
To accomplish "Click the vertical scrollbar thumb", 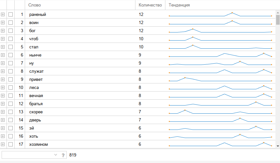I will coord(278,19).
